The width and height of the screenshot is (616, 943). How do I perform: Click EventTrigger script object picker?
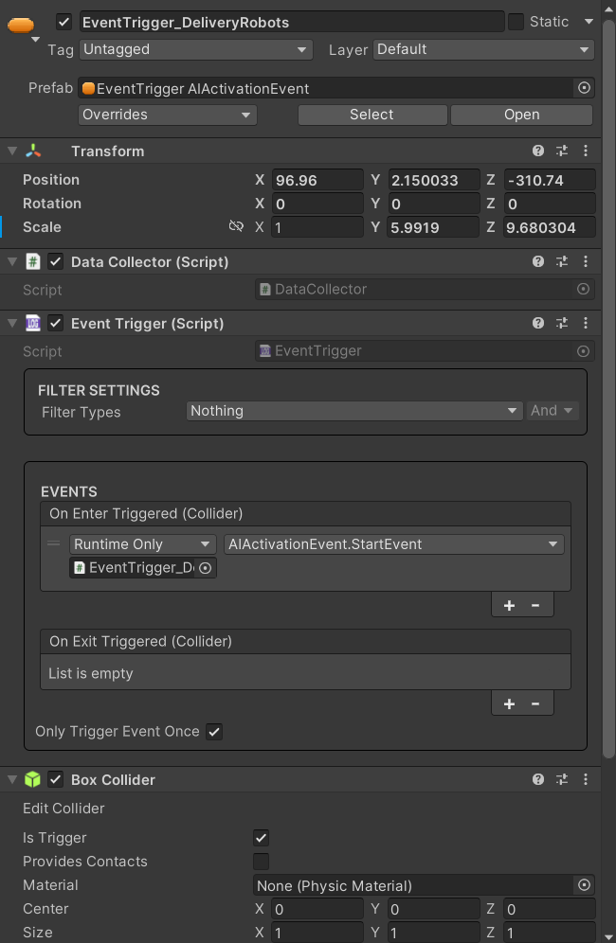coord(583,351)
